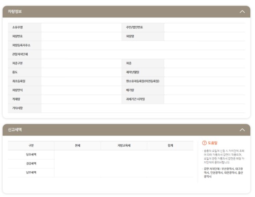Collapse the 차량정보 section with its chevron
This screenshot has width=255, height=197.
(x=242, y=12)
